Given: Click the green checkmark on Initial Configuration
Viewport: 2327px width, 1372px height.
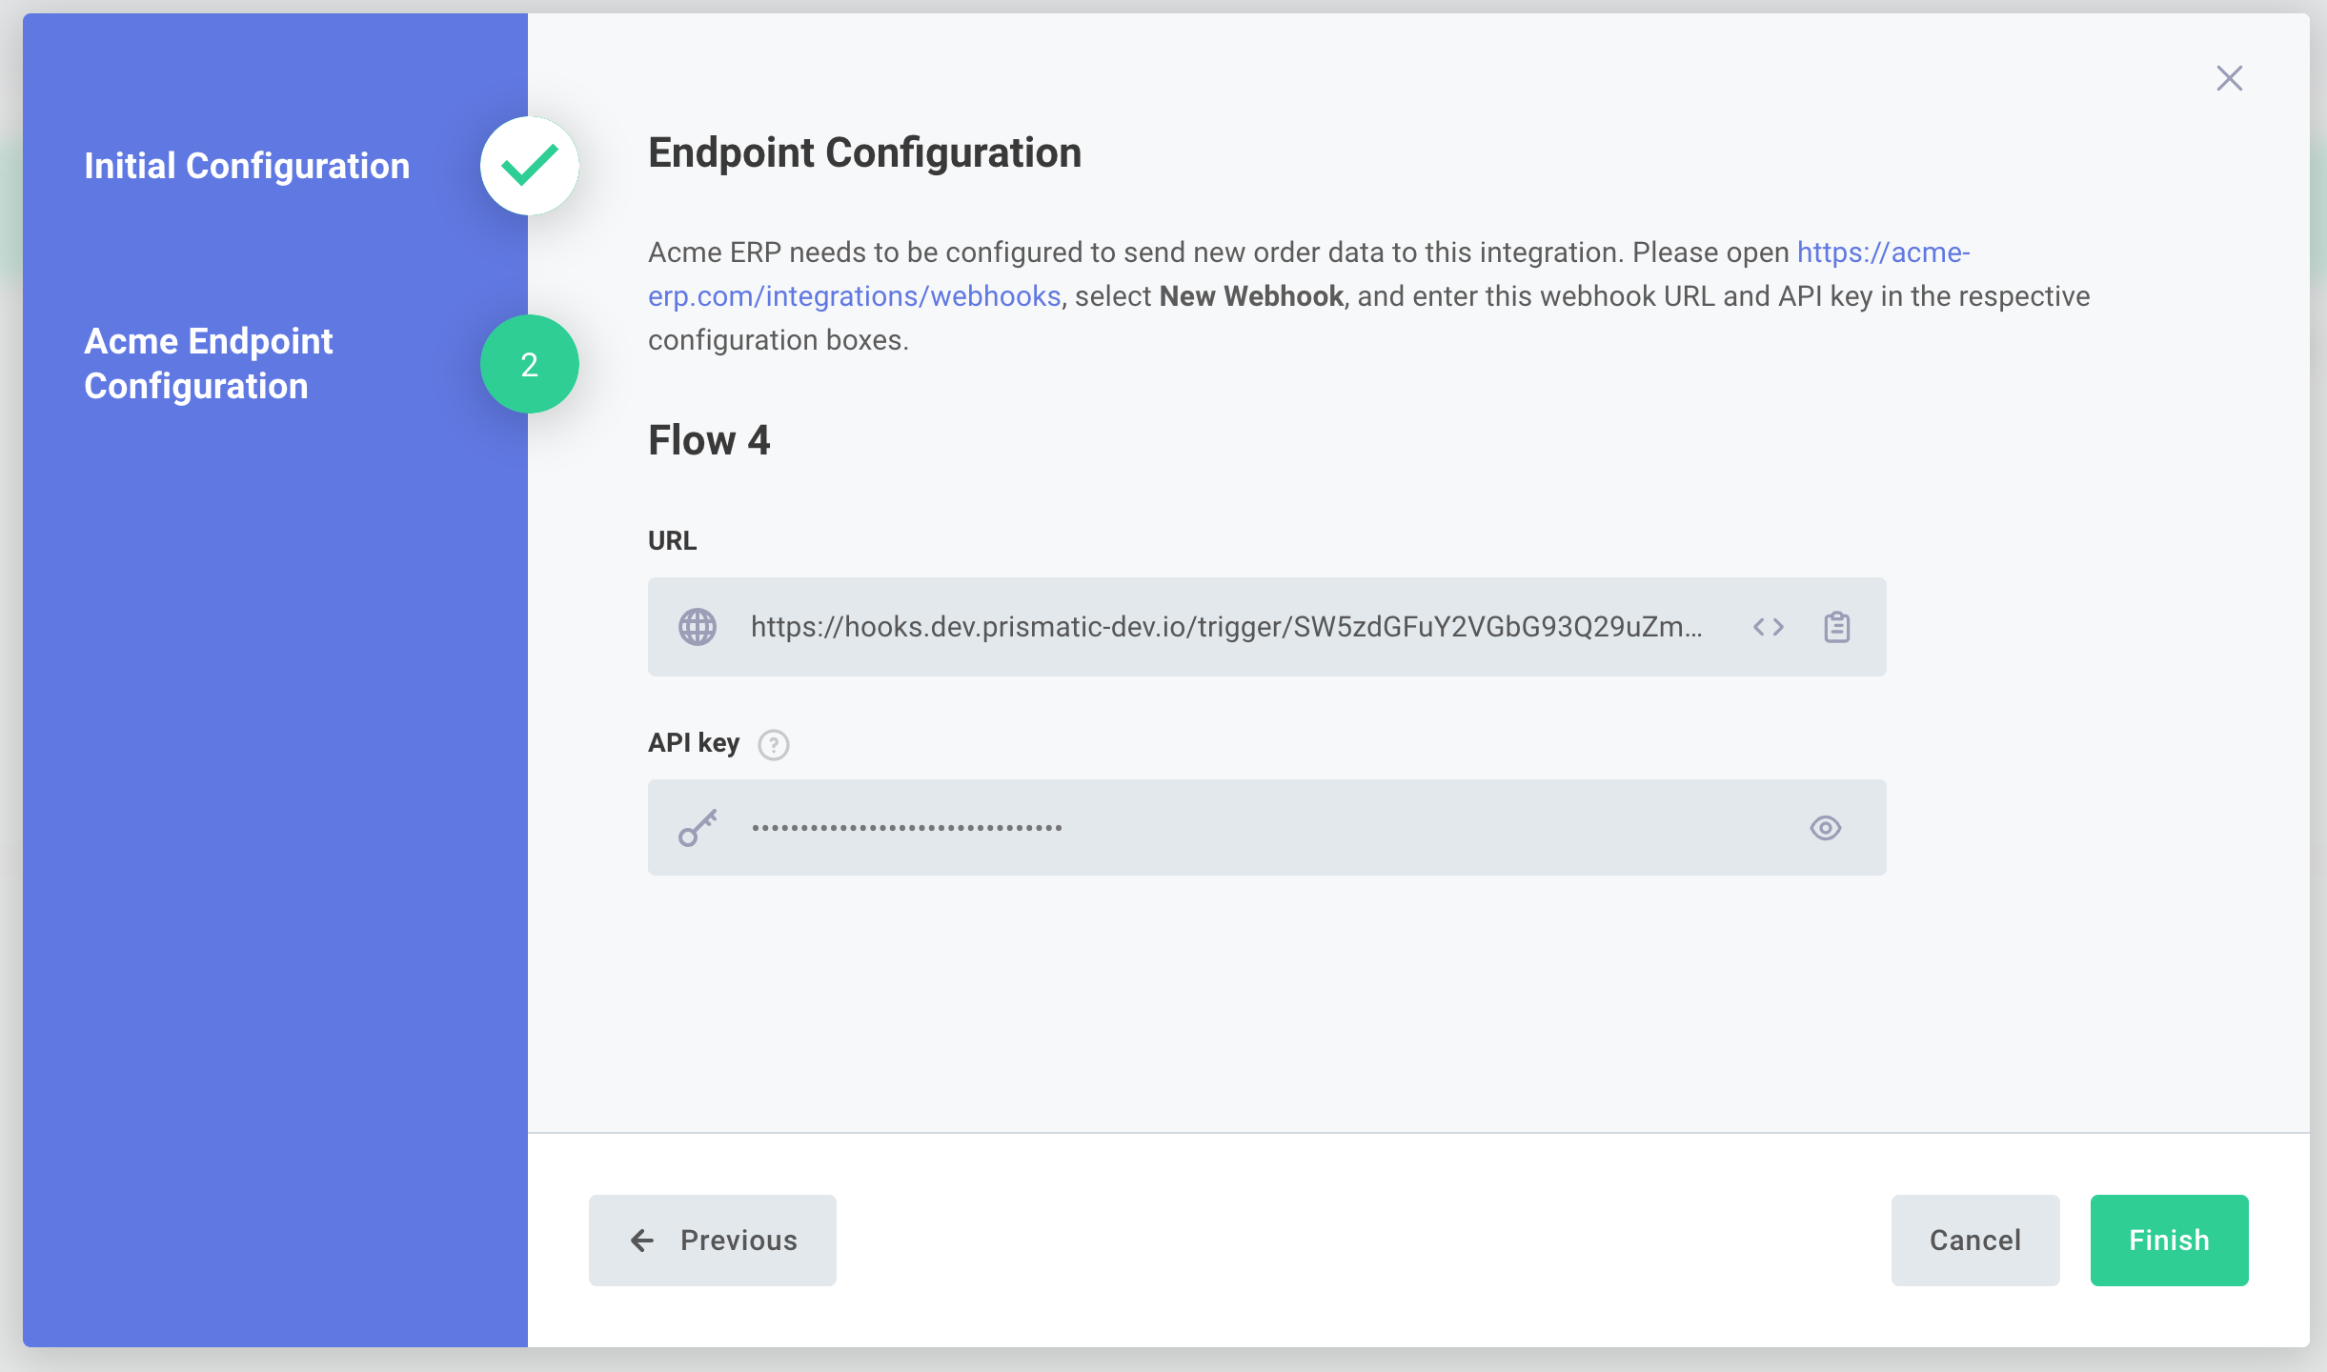Looking at the screenshot, I should pos(529,165).
